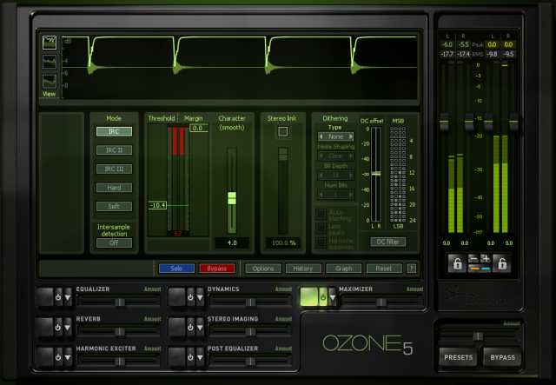This screenshot has height=385, width=556.
Task: Click the plus icon between the lock icons
Action: [485, 259]
